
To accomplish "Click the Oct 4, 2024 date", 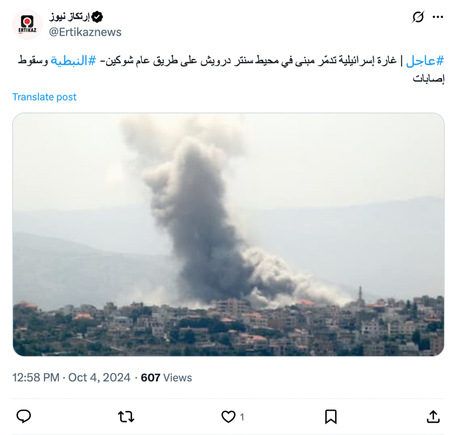I will click(99, 377).
